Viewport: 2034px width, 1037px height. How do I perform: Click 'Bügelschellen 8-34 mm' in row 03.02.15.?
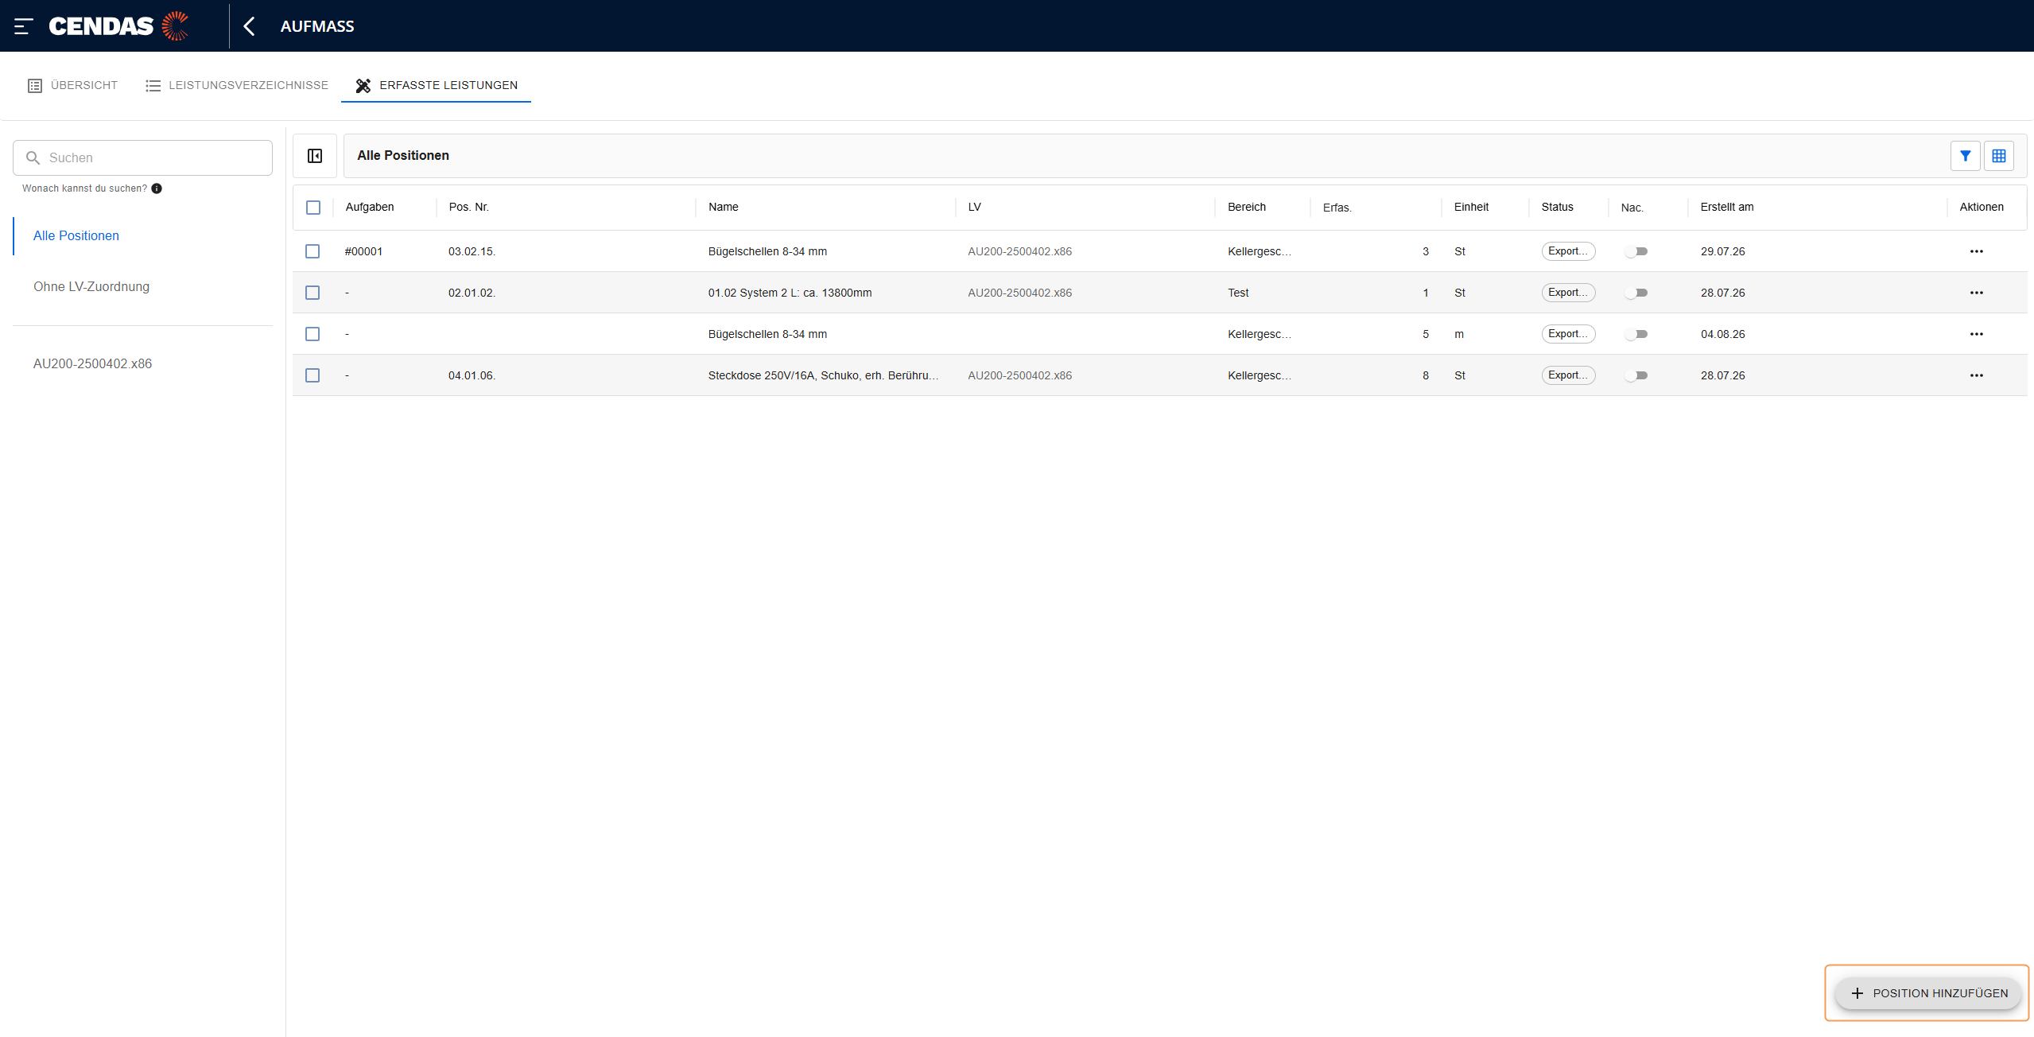768,251
